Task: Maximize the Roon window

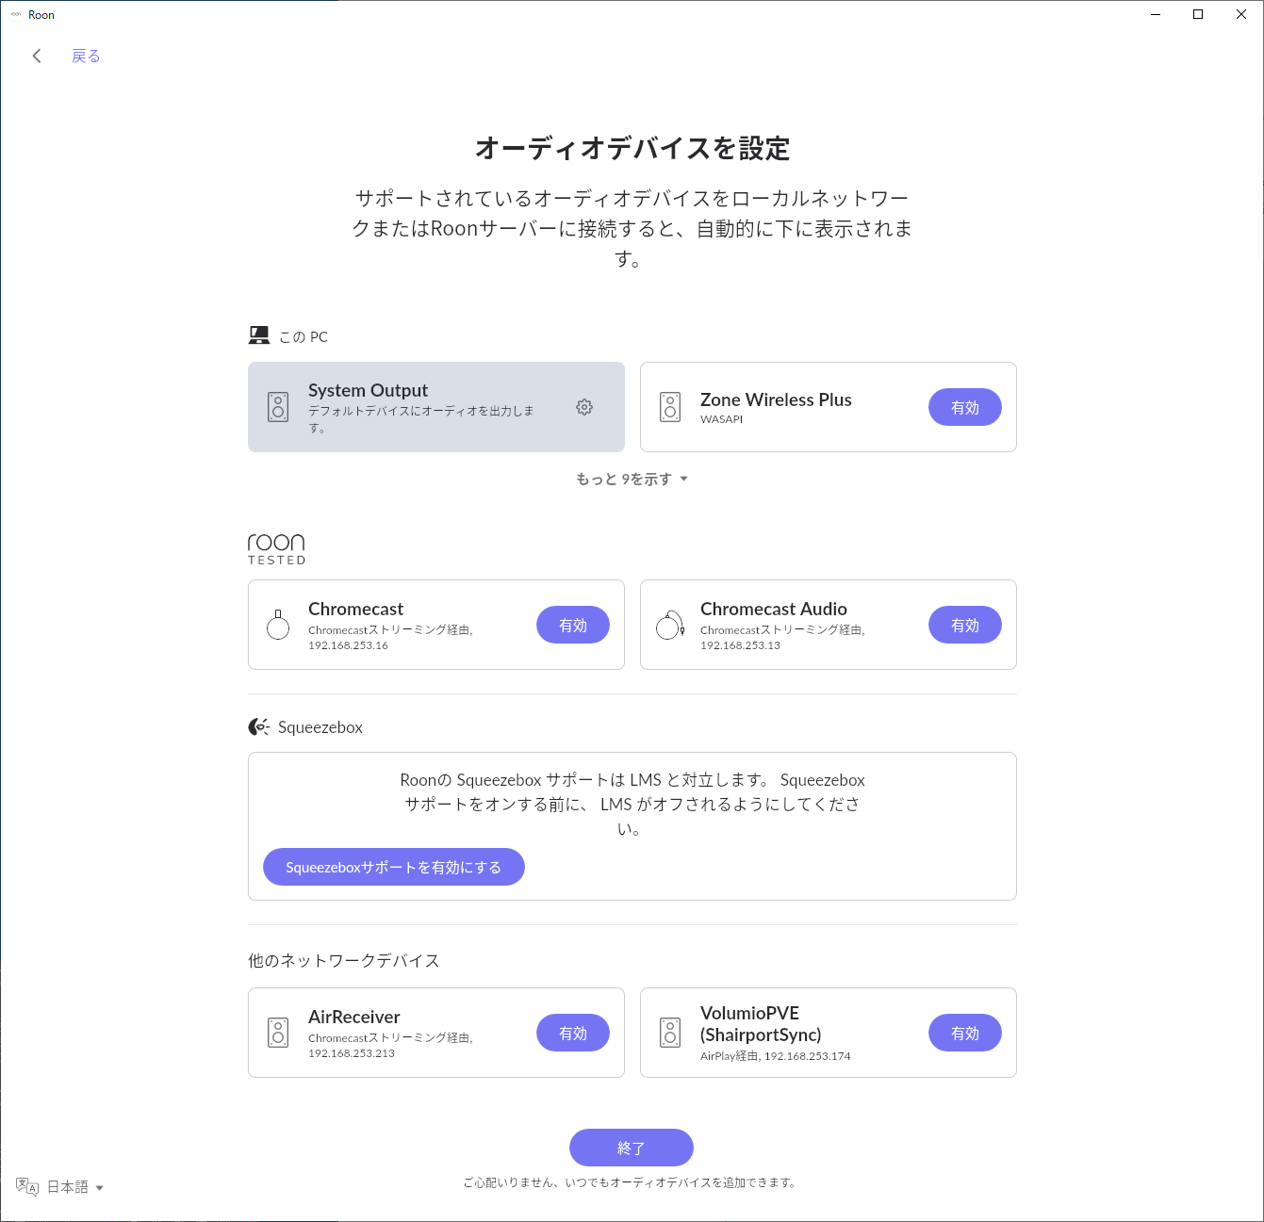Action: (1198, 14)
